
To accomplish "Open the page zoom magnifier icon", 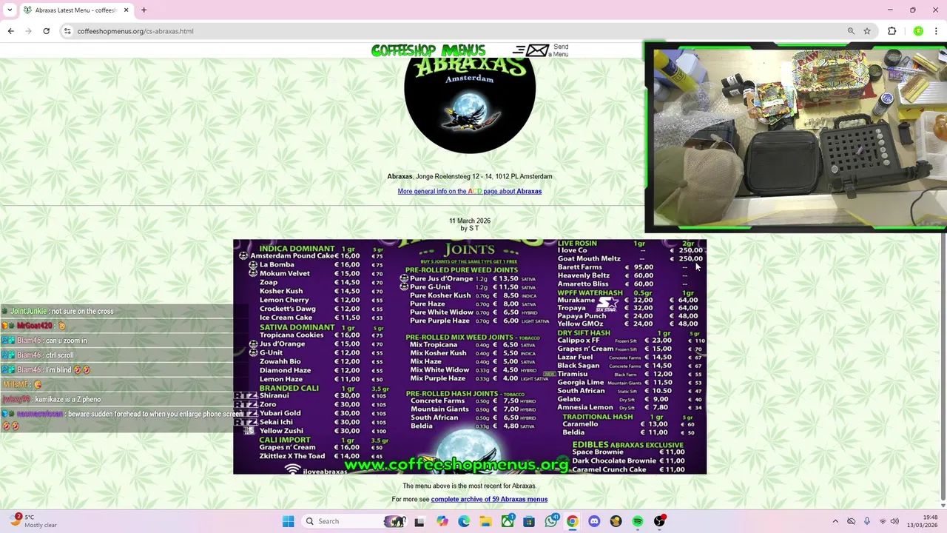I will 851,31.
